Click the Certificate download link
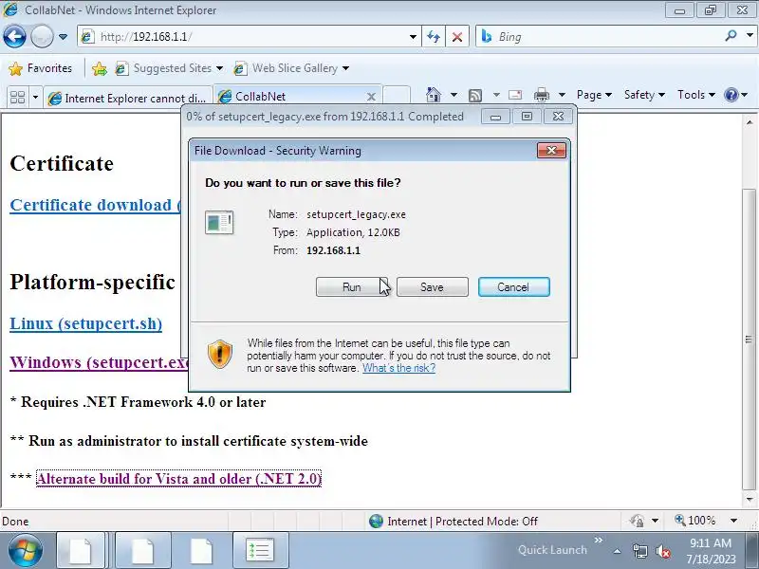The width and height of the screenshot is (759, 569). (x=95, y=205)
